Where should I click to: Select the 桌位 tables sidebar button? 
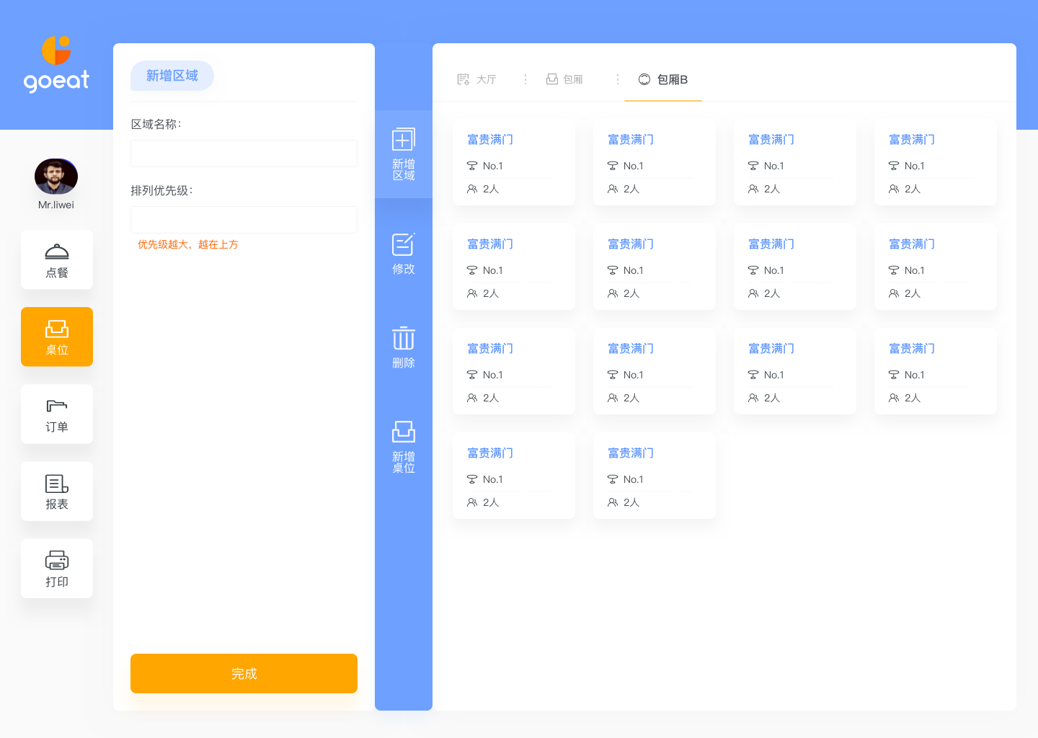point(57,337)
